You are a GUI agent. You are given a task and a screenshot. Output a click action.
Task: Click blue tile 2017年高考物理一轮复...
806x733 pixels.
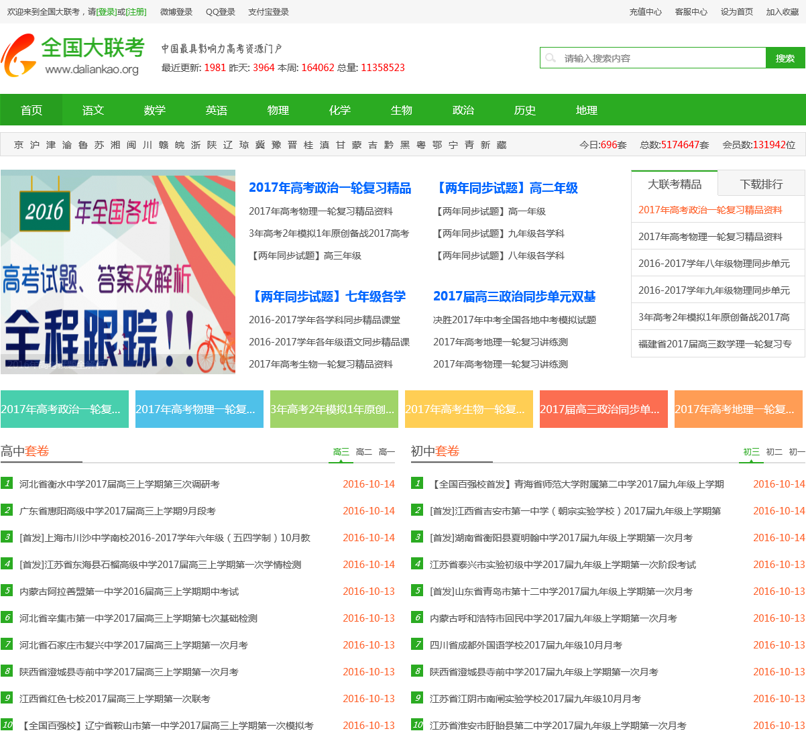tap(199, 409)
